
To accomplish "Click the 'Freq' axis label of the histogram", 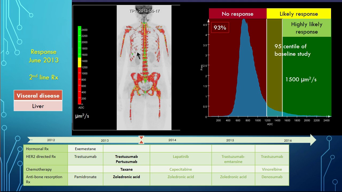I will pos(202,67).
